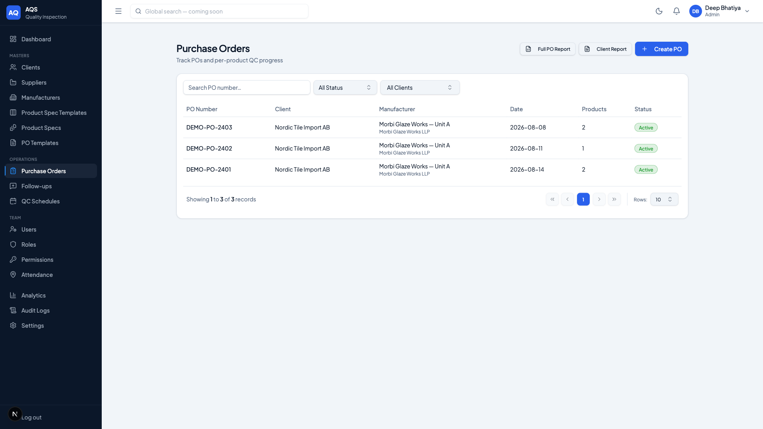763x429 pixels.
Task: Open purchase order DEMO-PO-2401
Action: pos(209,170)
